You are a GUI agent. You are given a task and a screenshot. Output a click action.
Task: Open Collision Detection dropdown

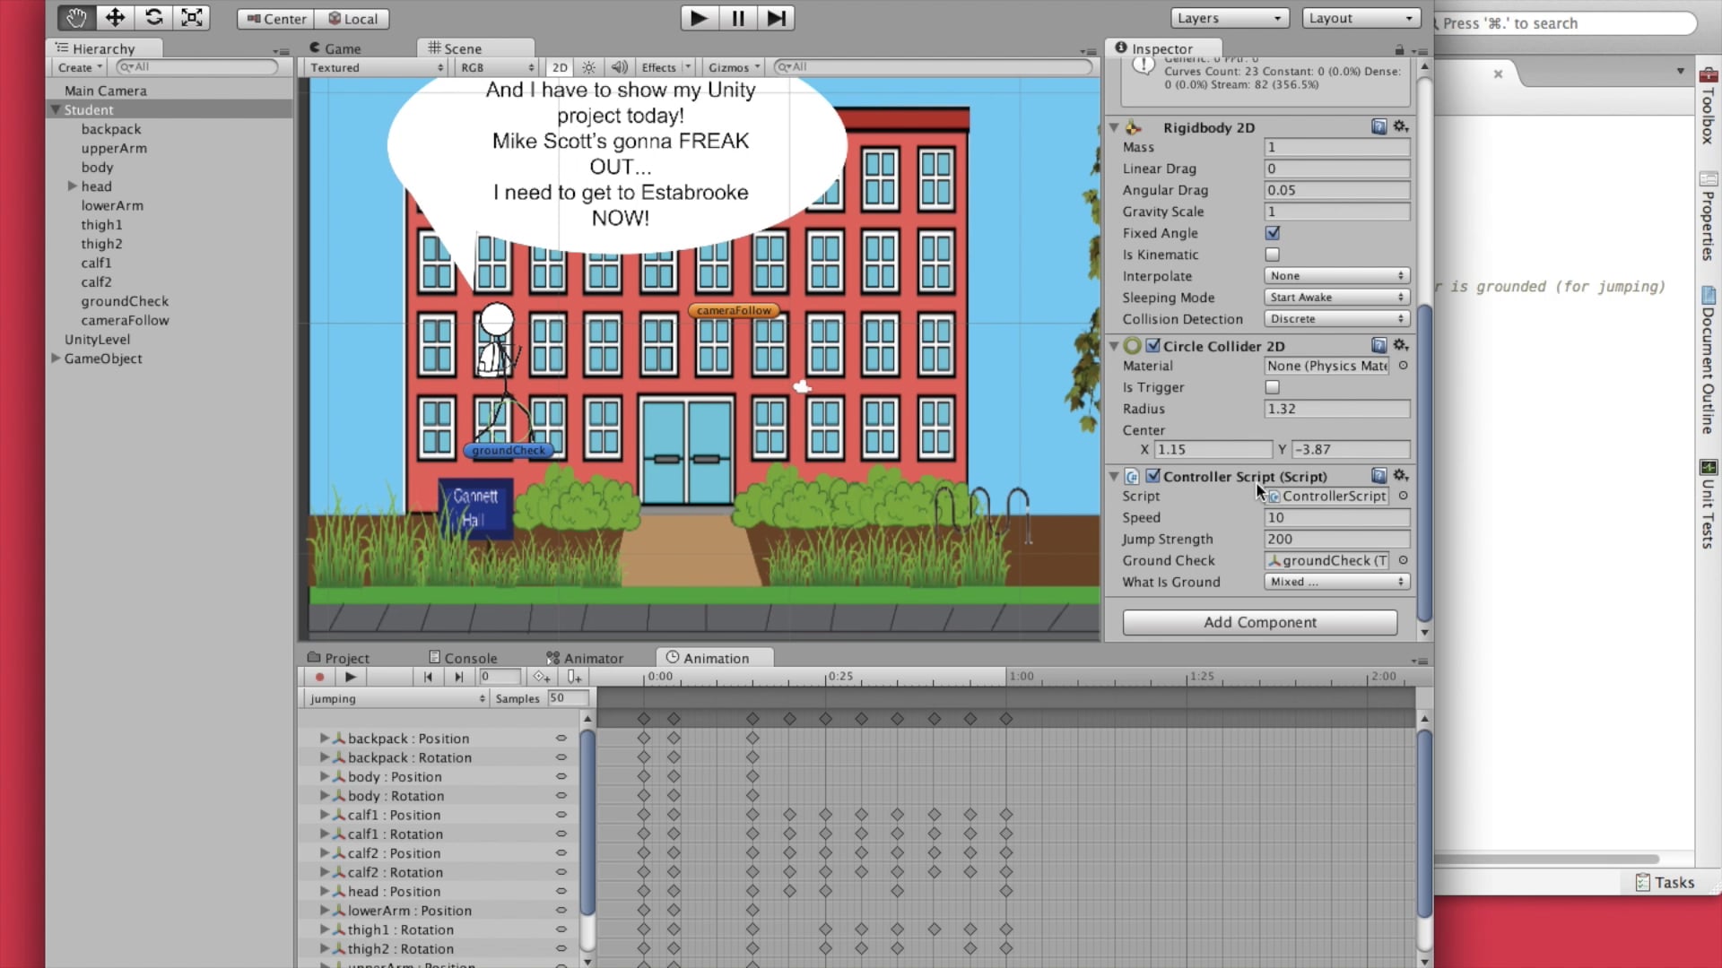[x=1337, y=319]
